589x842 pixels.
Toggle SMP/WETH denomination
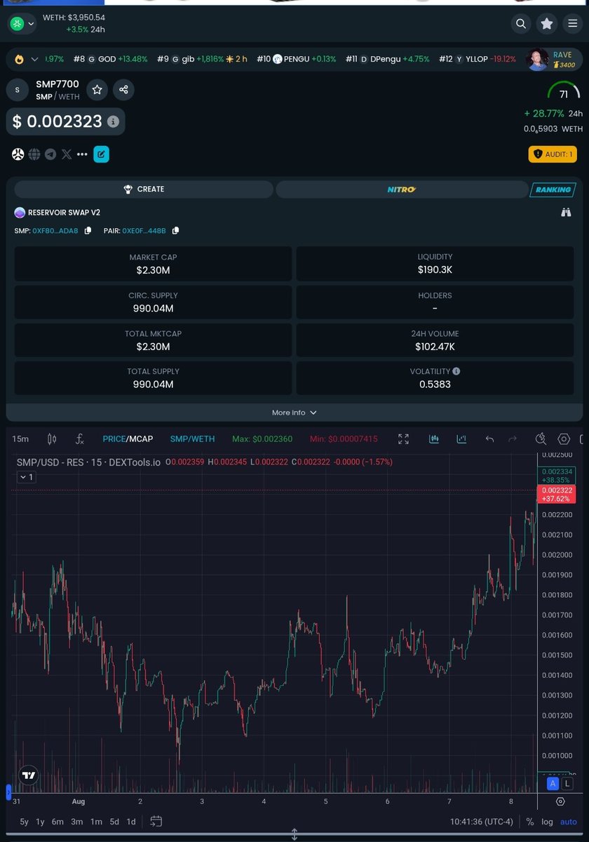tap(192, 439)
